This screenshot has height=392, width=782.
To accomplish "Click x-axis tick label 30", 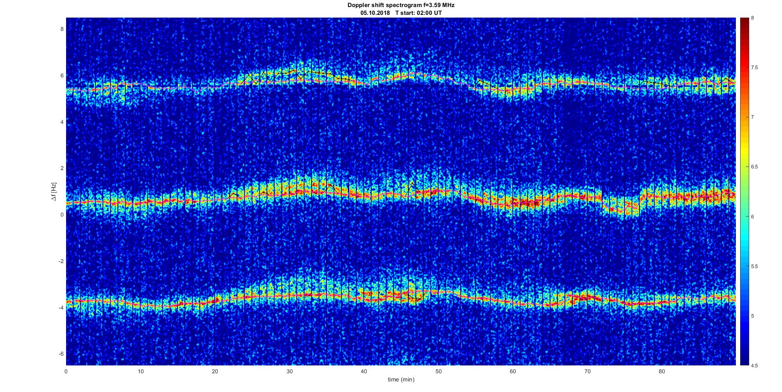I will [289, 371].
